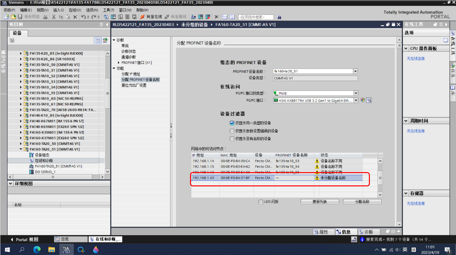The height and width of the screenshot is (255, 456).
Task: Open the PROFINET设备名称 dropdown
Action: click(x=355, y=72)
